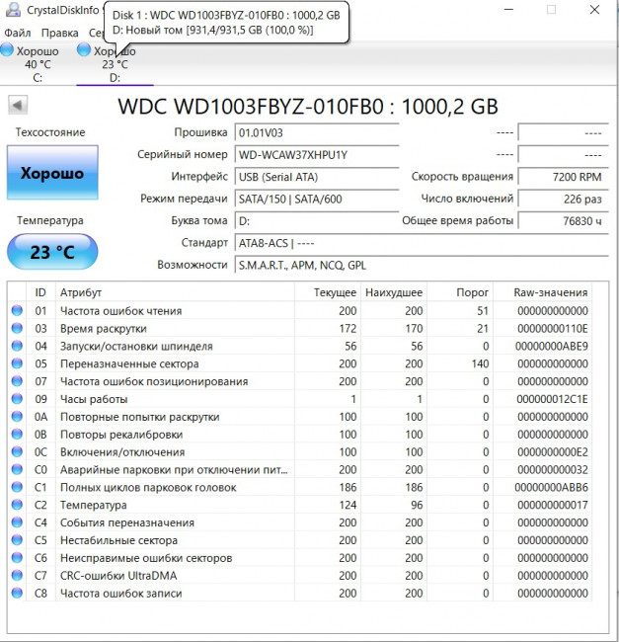Click the status icon for attribute 0A
Image resolution: width=619 pixels, height=642 pixels.
coord(17,417)
